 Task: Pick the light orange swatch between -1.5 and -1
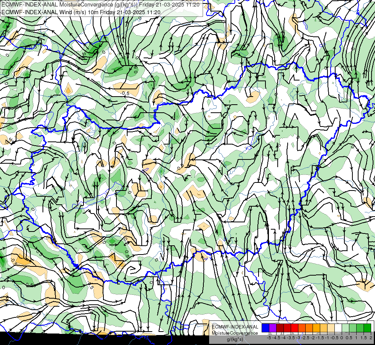pos(324,328)
